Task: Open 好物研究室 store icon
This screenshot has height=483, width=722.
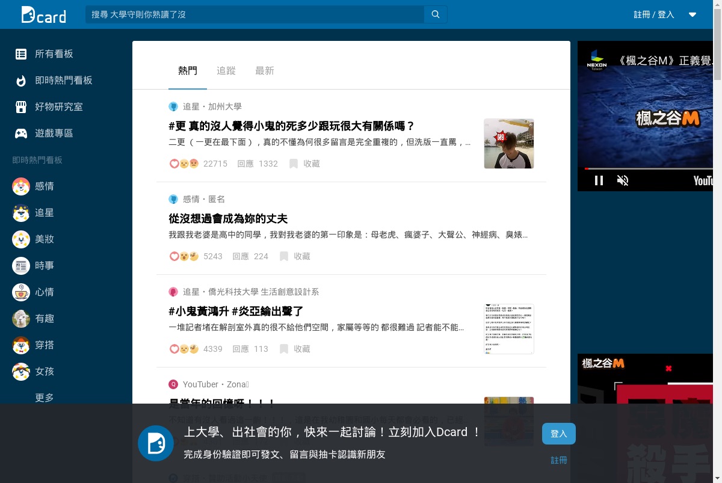Action: [21, 107]
